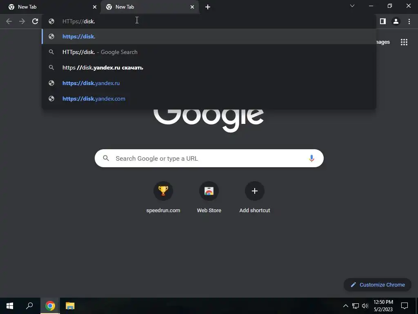Reload the page with refresh icon
The image size is (418, 314).
click(x=35, y=21)
